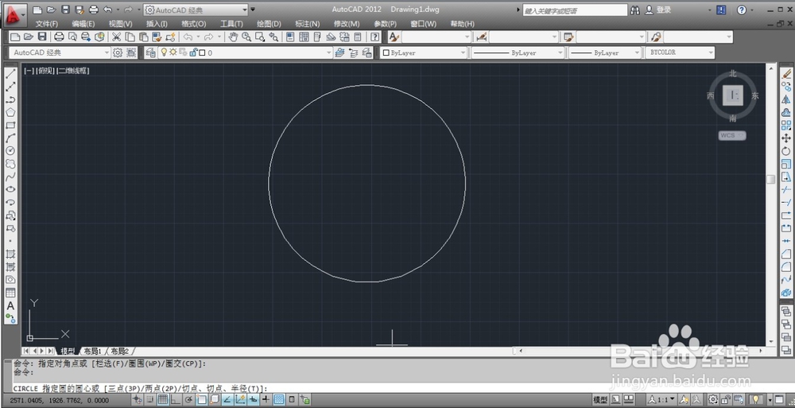Click the [俯视] view label in viewport
Viewport: 795px width, 408px height.
[x=45, y=71]
